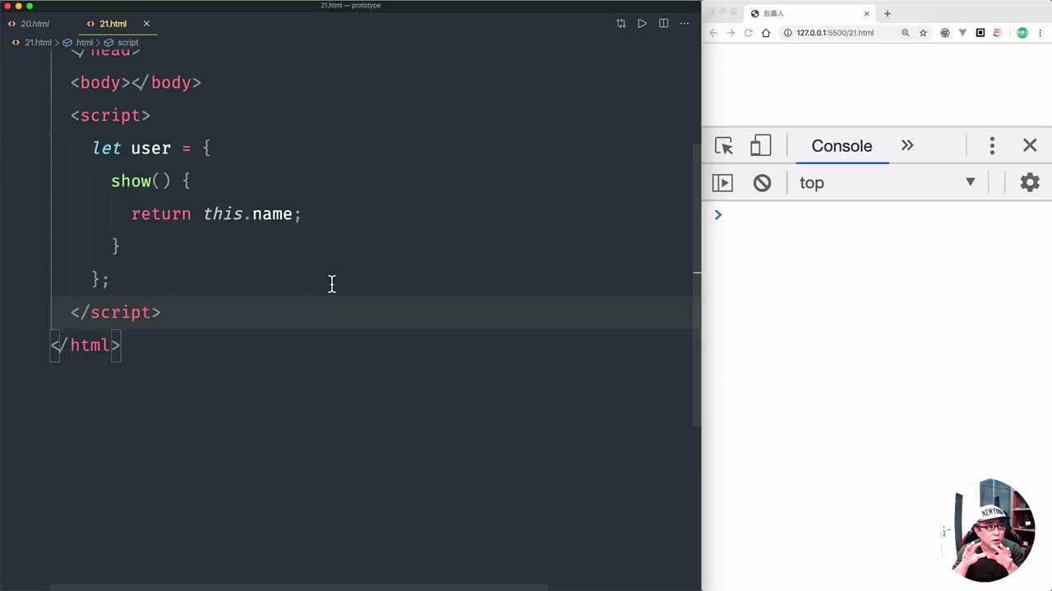Bookmark this page with the star
The image size is (1052, 591).
click(x=923, y=33)
